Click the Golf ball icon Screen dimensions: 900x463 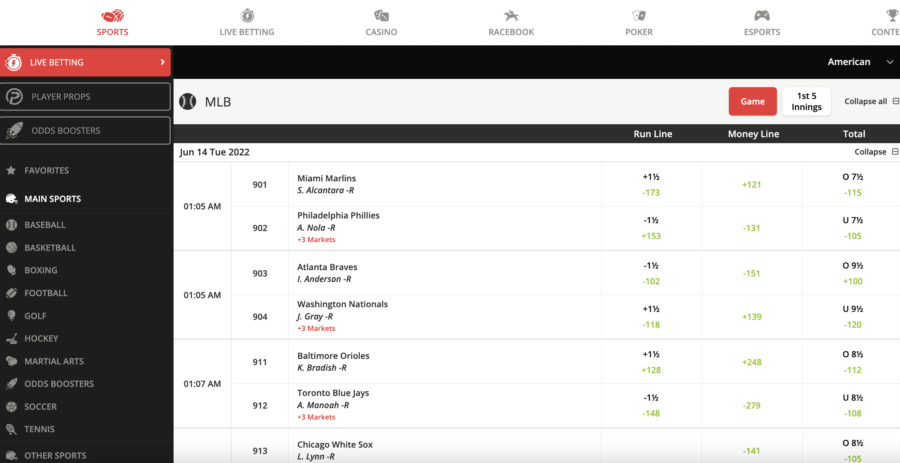coord(11,316)
